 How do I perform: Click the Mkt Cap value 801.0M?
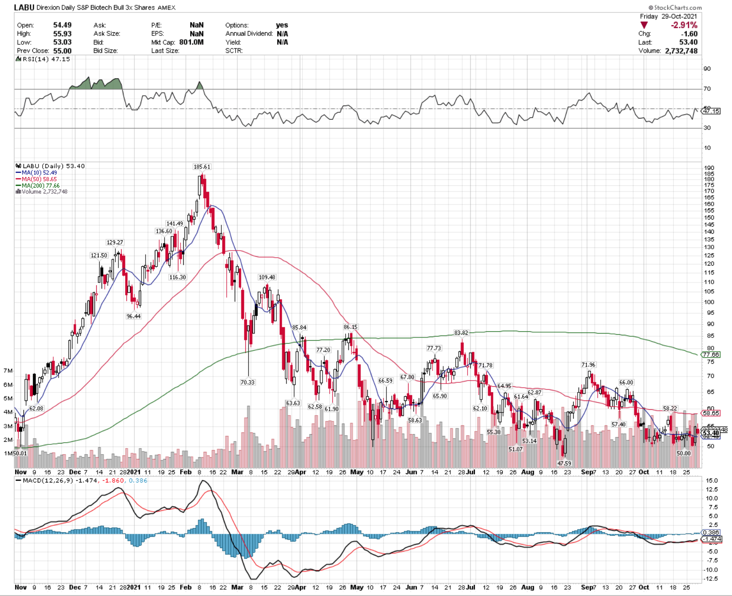pyautogui.click(x=191, y=42)
